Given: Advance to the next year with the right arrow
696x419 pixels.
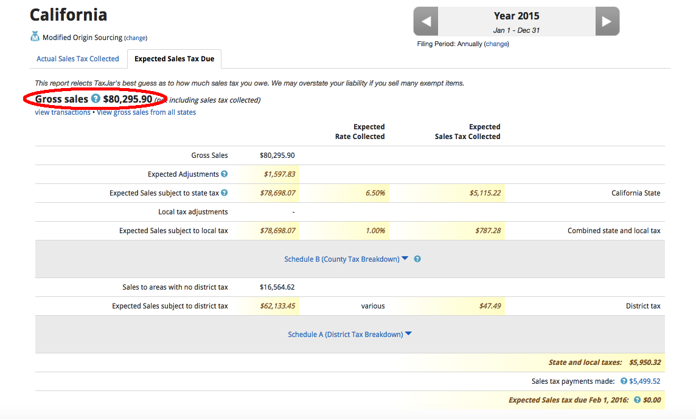Looking at the screenshot, I should click(607, 21).
